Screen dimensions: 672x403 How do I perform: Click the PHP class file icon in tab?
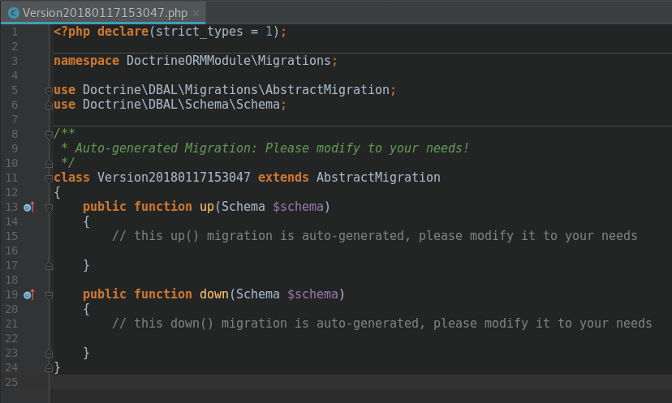(14, 13)
